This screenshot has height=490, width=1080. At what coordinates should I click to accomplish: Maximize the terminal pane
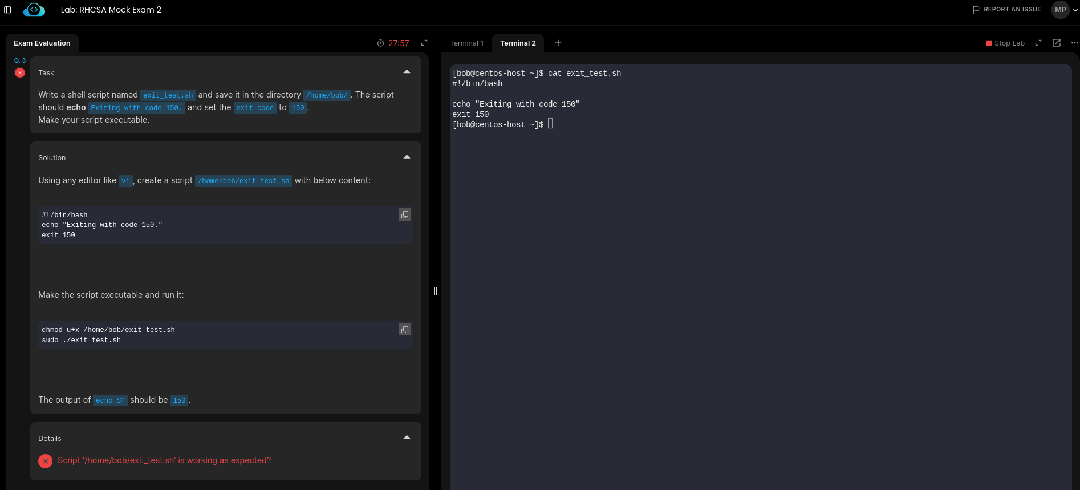pyautogui.click(x=1038, y=43)
